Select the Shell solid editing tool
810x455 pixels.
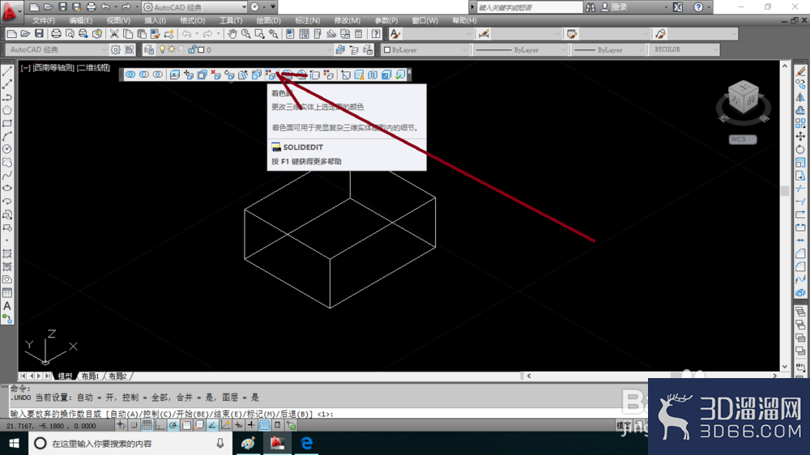coord(386,74)
